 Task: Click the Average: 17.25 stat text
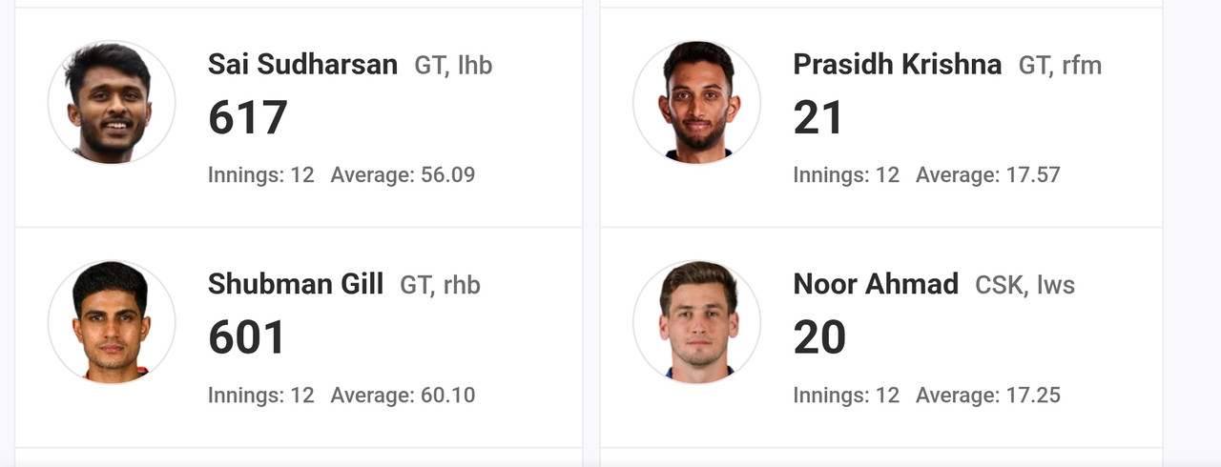tap(988, 396)
